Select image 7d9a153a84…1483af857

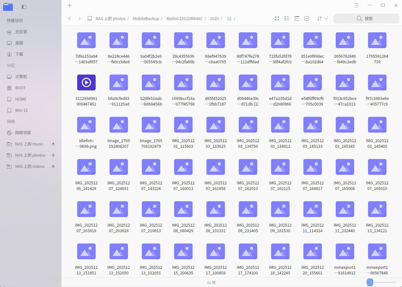[x=86, y=48]
